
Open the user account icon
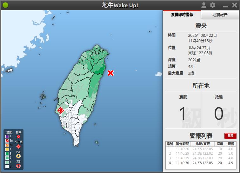(x=203, y=5)
